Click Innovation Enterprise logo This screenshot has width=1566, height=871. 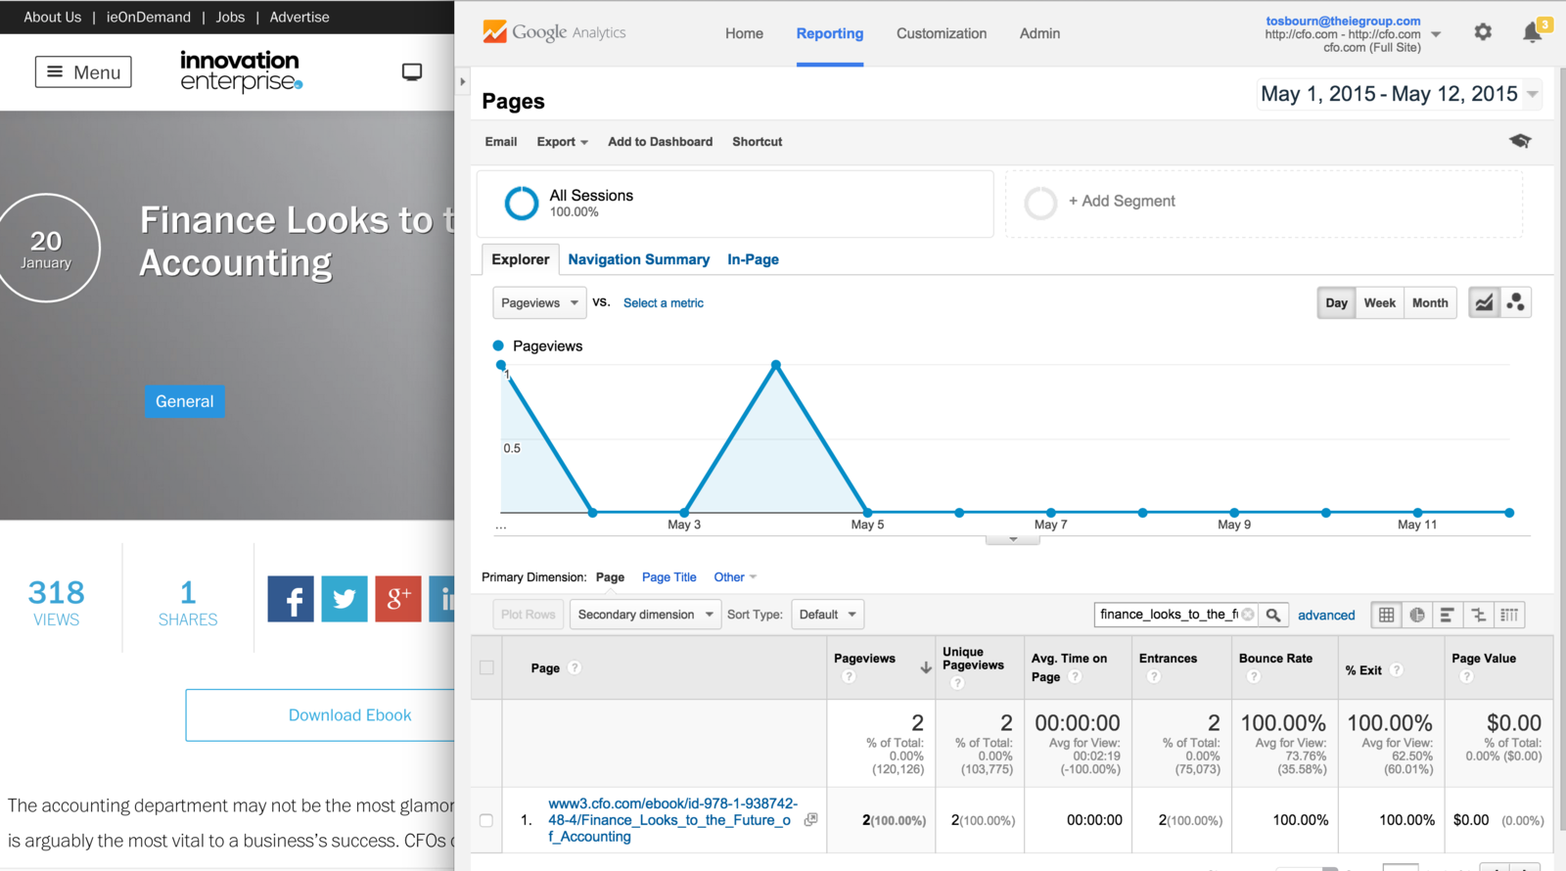click(x=241, y=71)
